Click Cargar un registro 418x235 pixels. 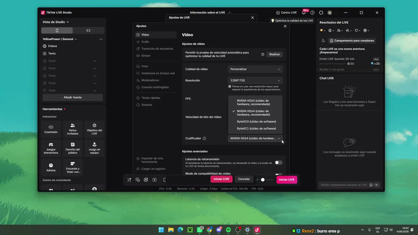click(156, 169)
